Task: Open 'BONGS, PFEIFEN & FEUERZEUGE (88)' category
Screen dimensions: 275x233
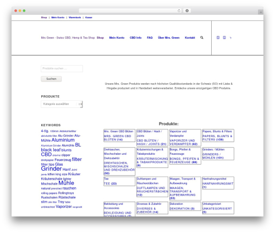Action: [184, 160]
